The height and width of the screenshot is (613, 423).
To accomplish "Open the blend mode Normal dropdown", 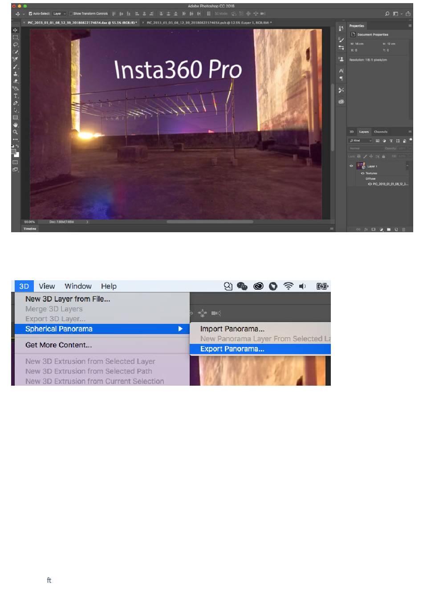I will click(x=365, y=149).
